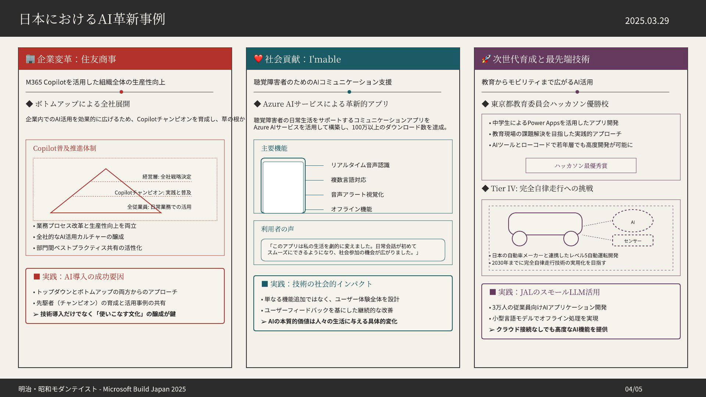Click the dashed センサー box
Screen dimensions: 706x397
tap(633, 241)
